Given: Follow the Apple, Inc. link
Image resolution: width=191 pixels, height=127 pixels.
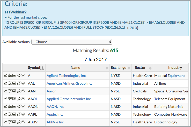Looking at the screenshot, I should coord(55,114).
